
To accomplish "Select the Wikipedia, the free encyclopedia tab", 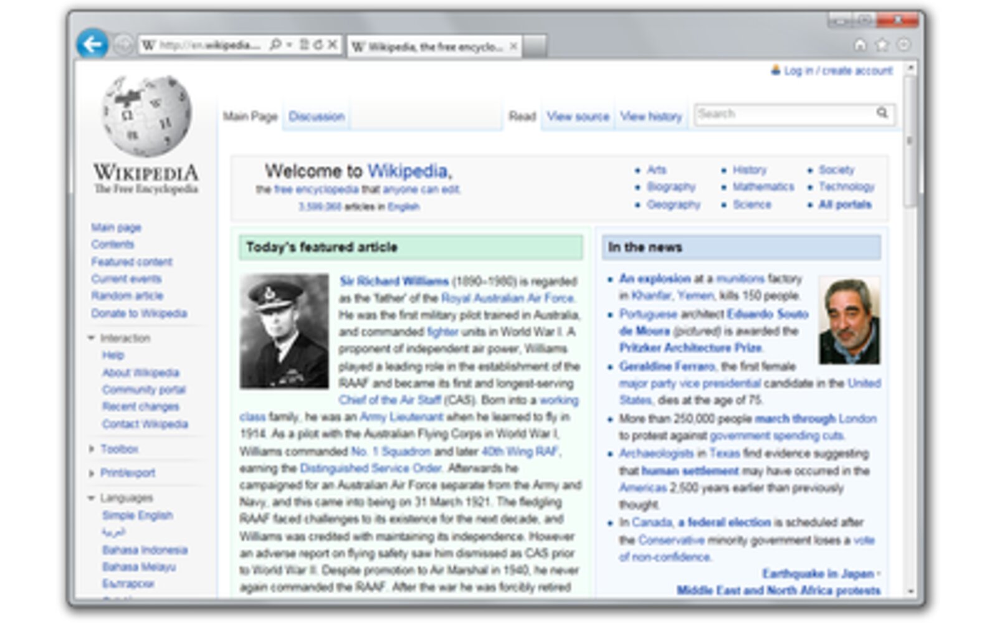I will [x=434, y=47].
